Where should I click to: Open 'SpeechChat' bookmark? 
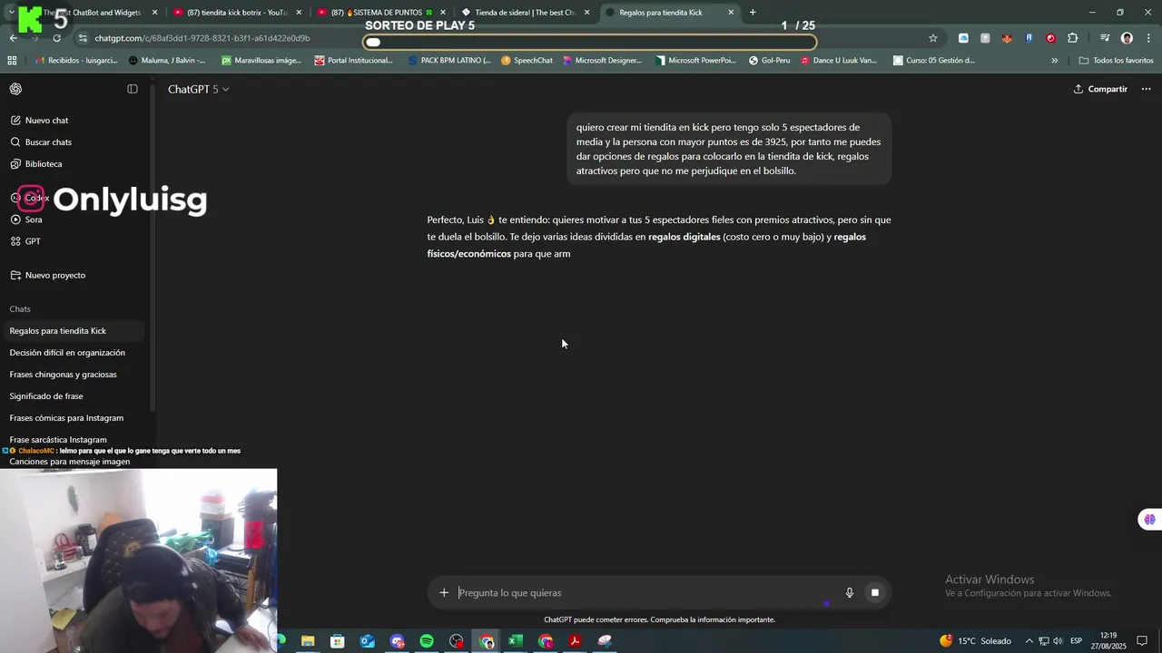click(527, 61)
